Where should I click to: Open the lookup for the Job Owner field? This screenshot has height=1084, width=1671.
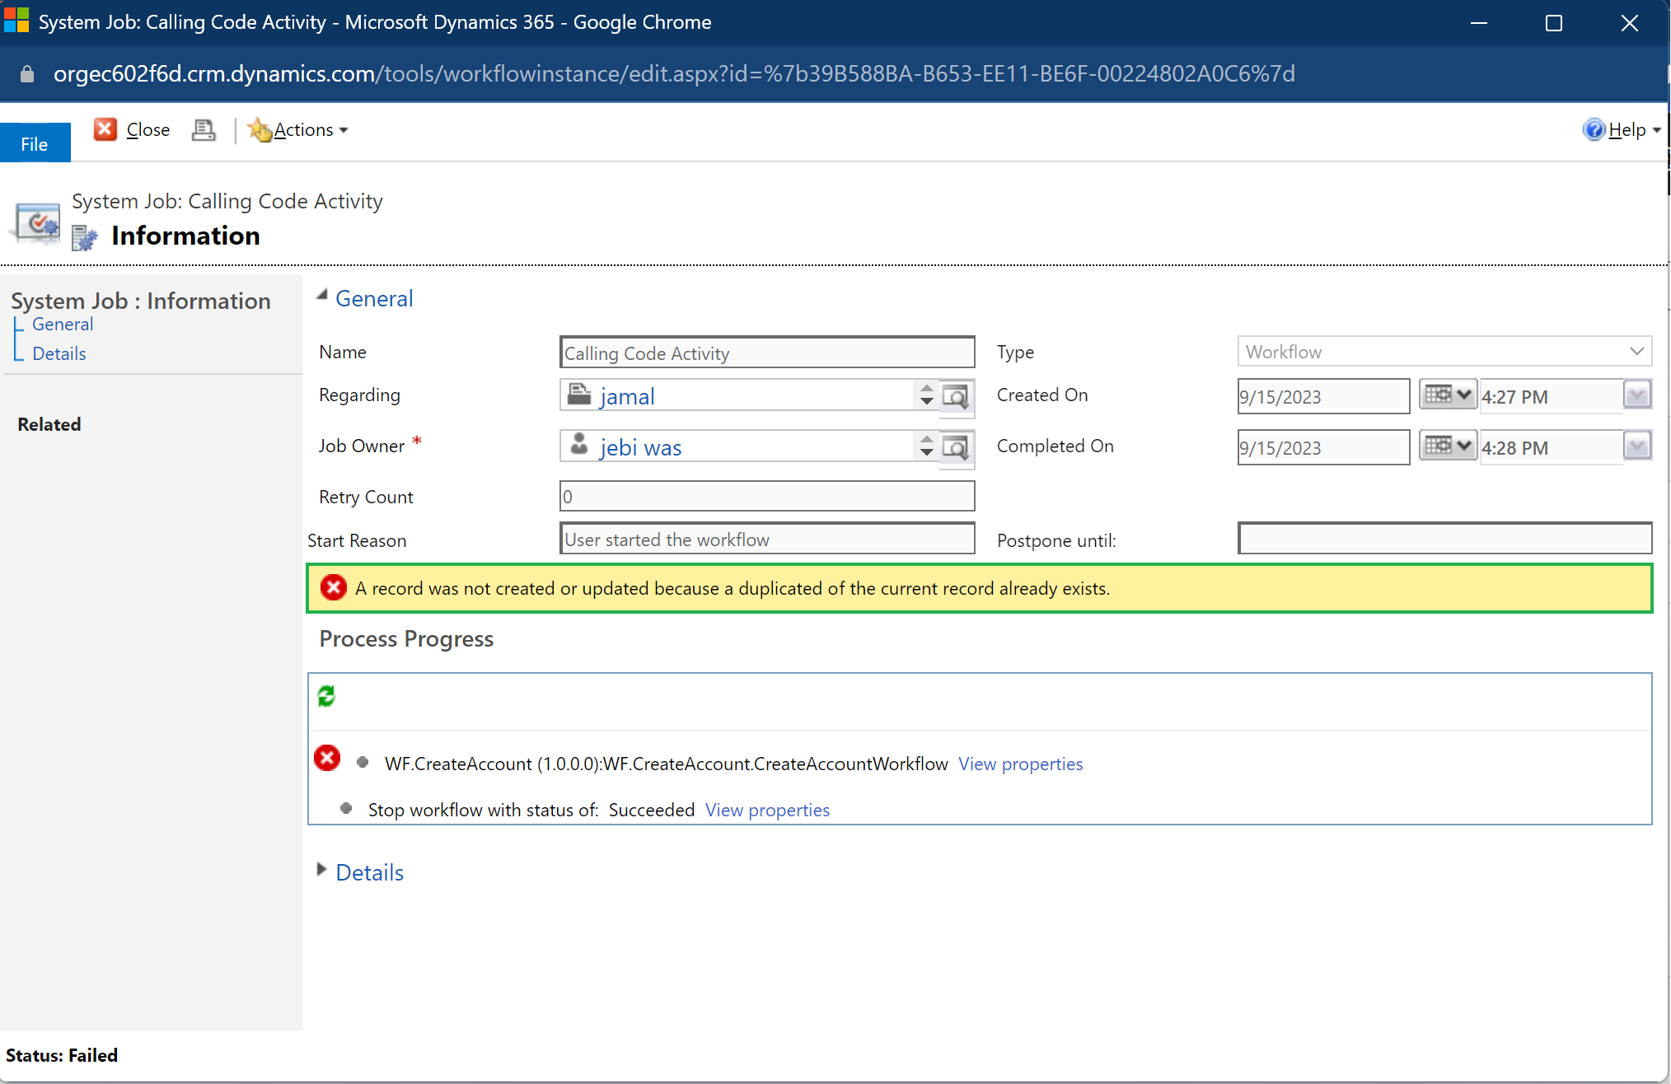(x=956, y=447)
